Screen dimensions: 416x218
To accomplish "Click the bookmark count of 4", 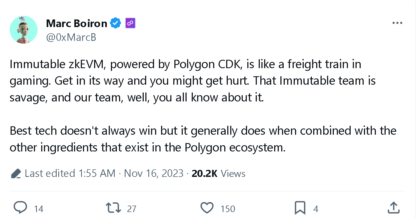I will (x=316, y=209).
